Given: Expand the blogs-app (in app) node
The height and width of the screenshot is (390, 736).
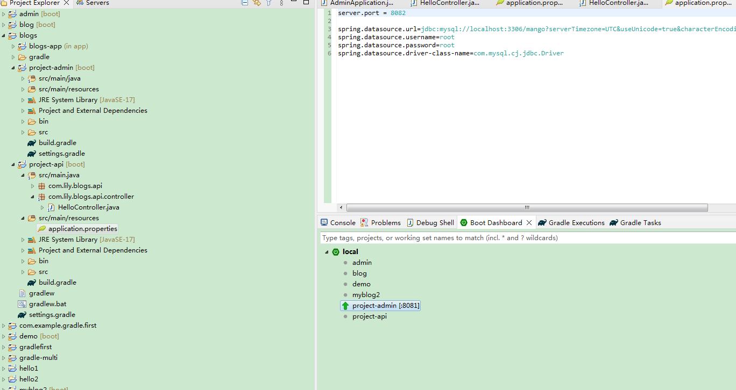Looking at the screenshot, I should [x=13, y=46].
